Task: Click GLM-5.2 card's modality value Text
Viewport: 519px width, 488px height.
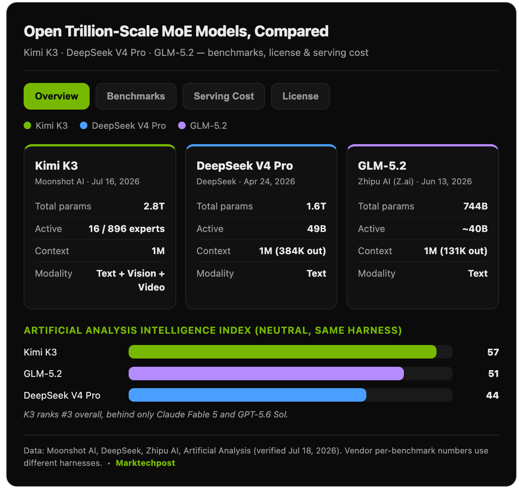Action: (x=478, y=273)
